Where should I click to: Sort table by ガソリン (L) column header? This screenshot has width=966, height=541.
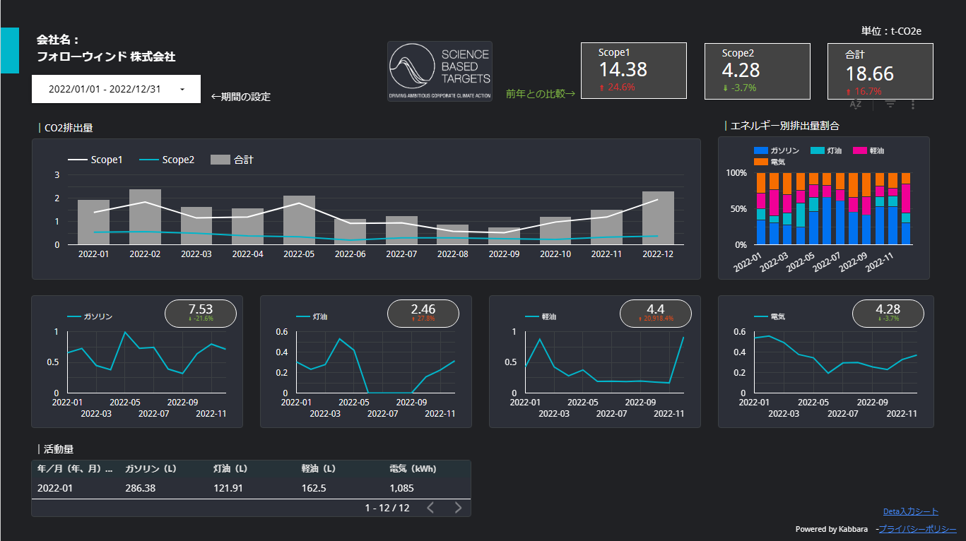coord(150,468)
